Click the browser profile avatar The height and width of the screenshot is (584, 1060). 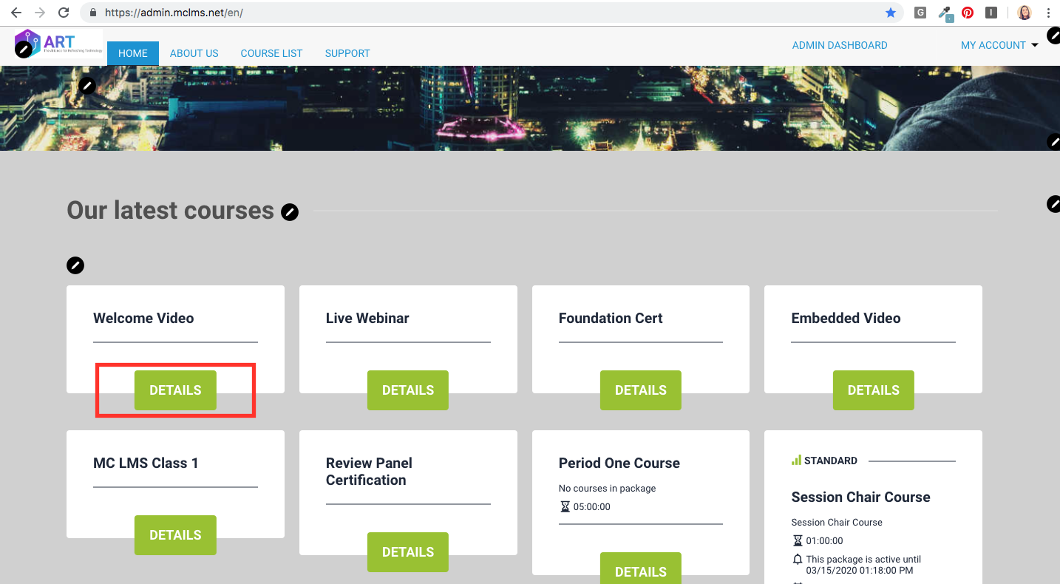click(1025, 12)
